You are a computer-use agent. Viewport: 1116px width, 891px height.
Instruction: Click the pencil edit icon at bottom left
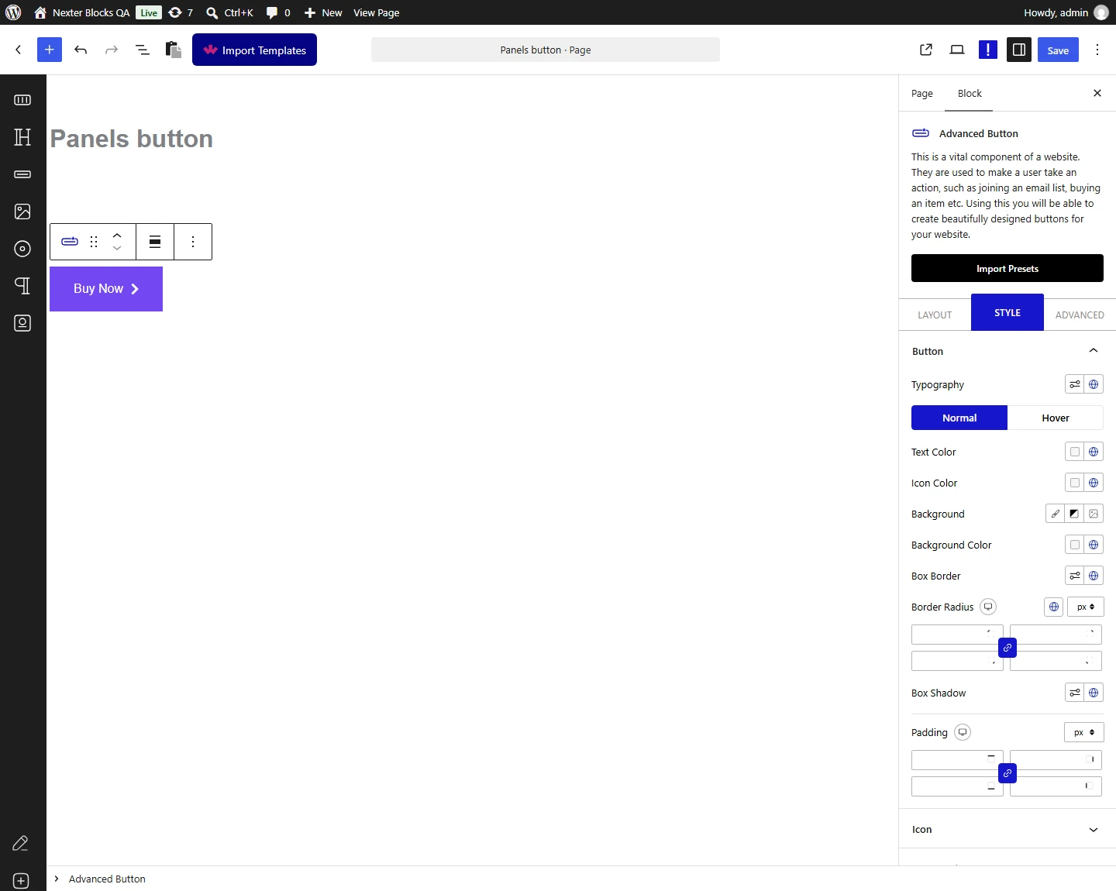click(21, 843)
